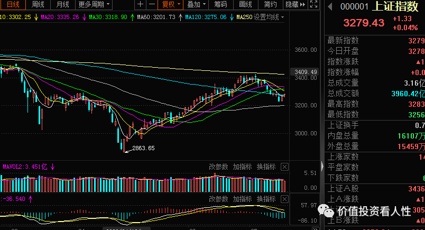This screenshot has height=230, width=425.
Task: Click 换指标 in the MACD panel
Action: [266, 199]
